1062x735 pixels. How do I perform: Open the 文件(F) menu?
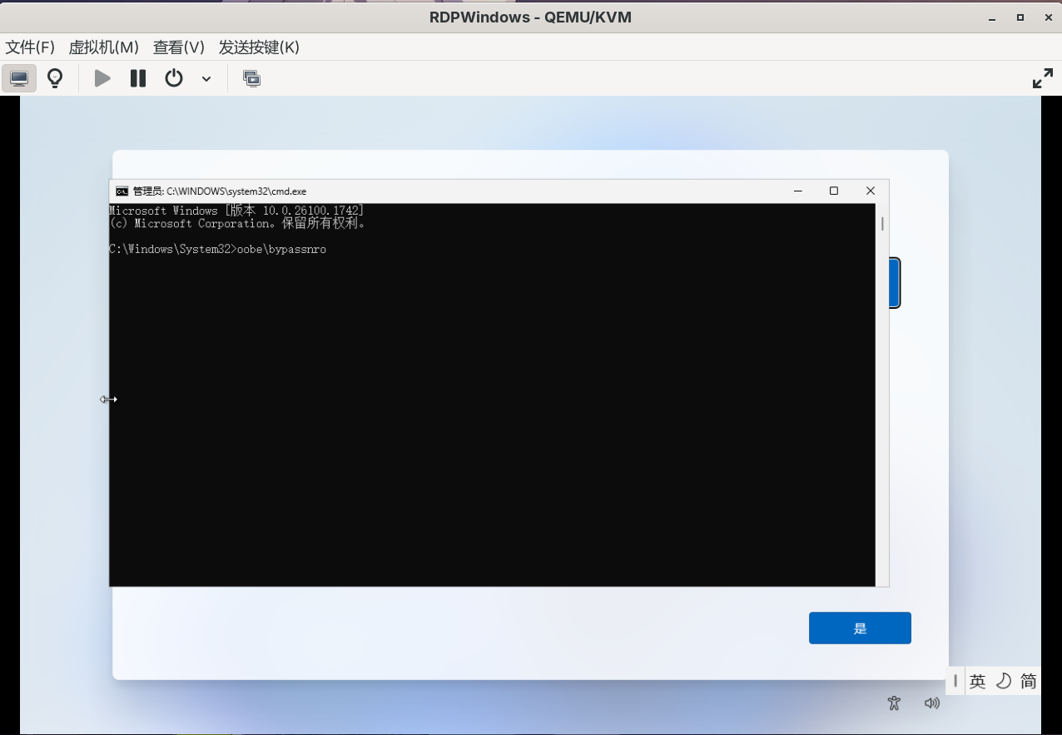[x=30, y=47]
